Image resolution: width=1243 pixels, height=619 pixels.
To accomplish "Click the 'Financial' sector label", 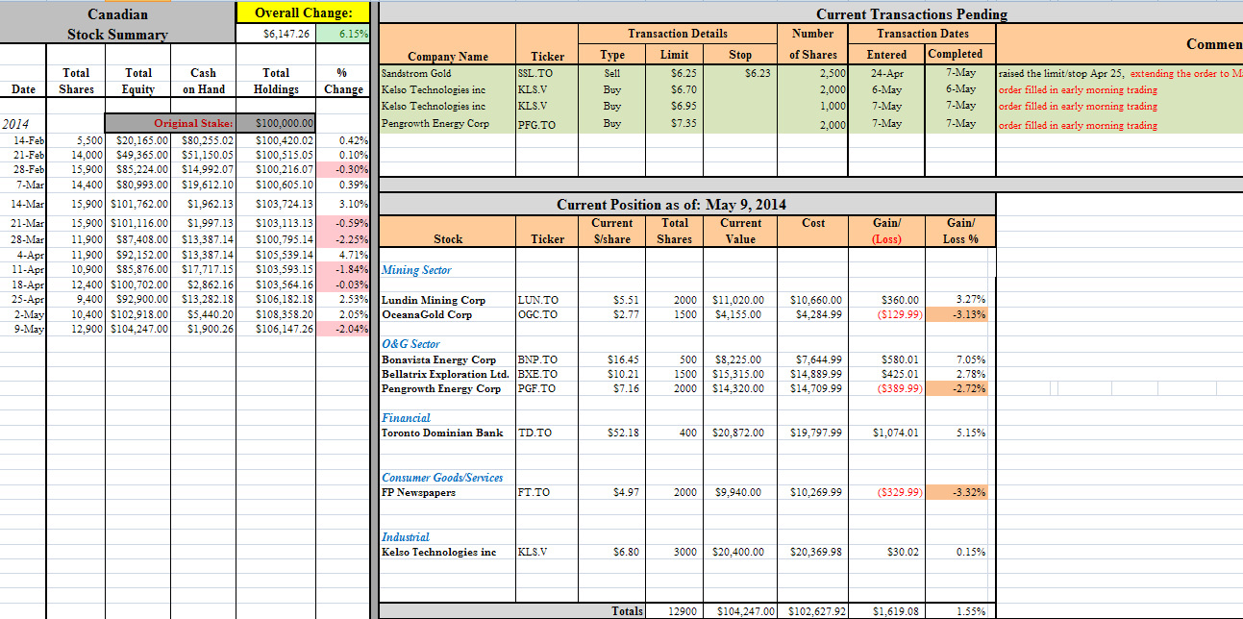I will point(406,418).
